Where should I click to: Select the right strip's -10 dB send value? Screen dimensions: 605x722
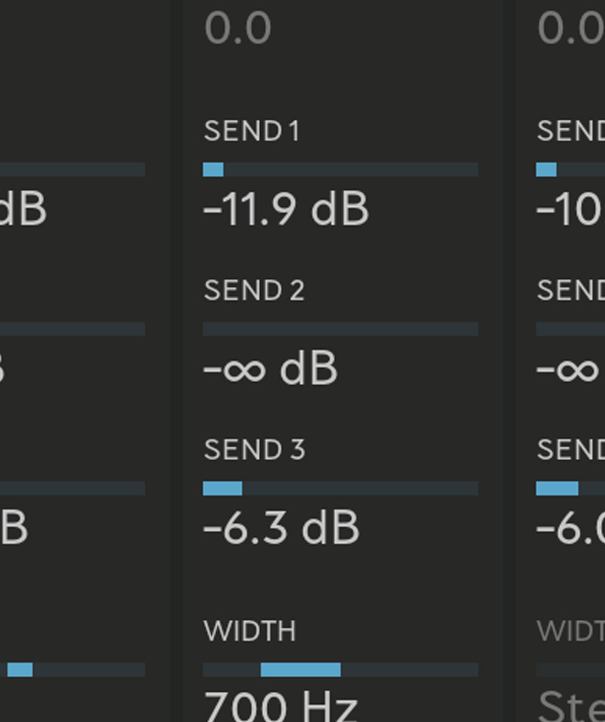[570, 210]
